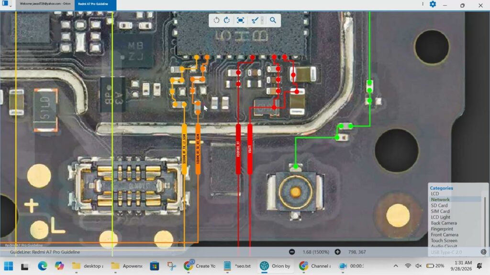Viewport: 490px width, 275px height.
Task: Open the magnifier search tool
Action: tap(273, 20)
